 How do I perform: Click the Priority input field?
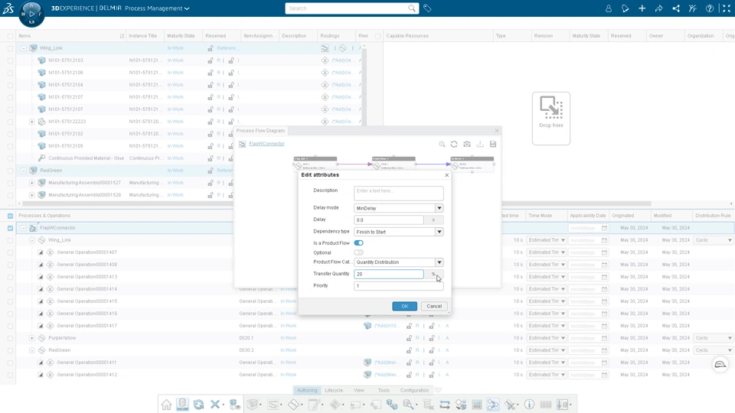[398, 286]
